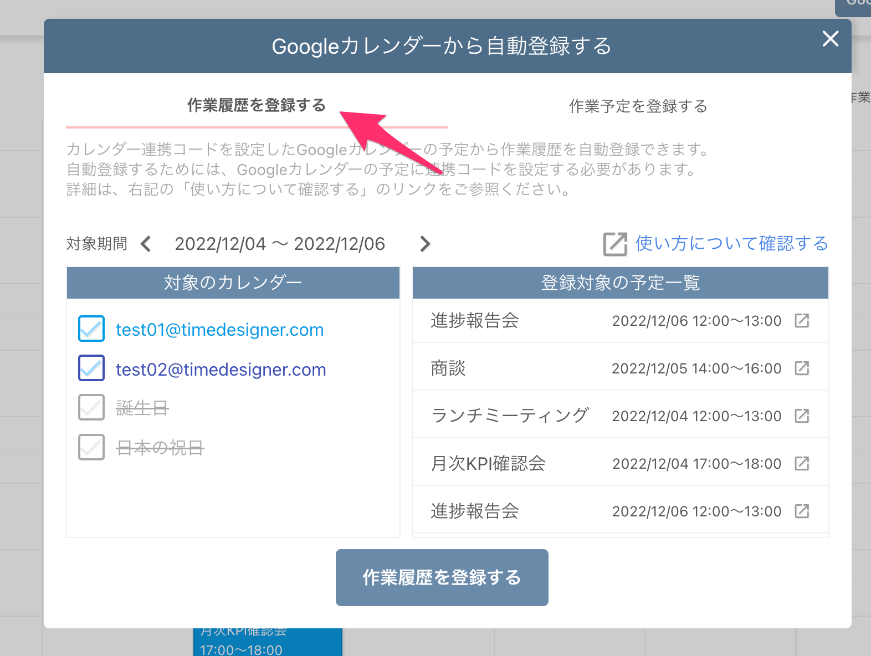Viewport: 871px width, 656px height.
Task: Click the struck-through 誕生日 label
Action: coord(142,408)
